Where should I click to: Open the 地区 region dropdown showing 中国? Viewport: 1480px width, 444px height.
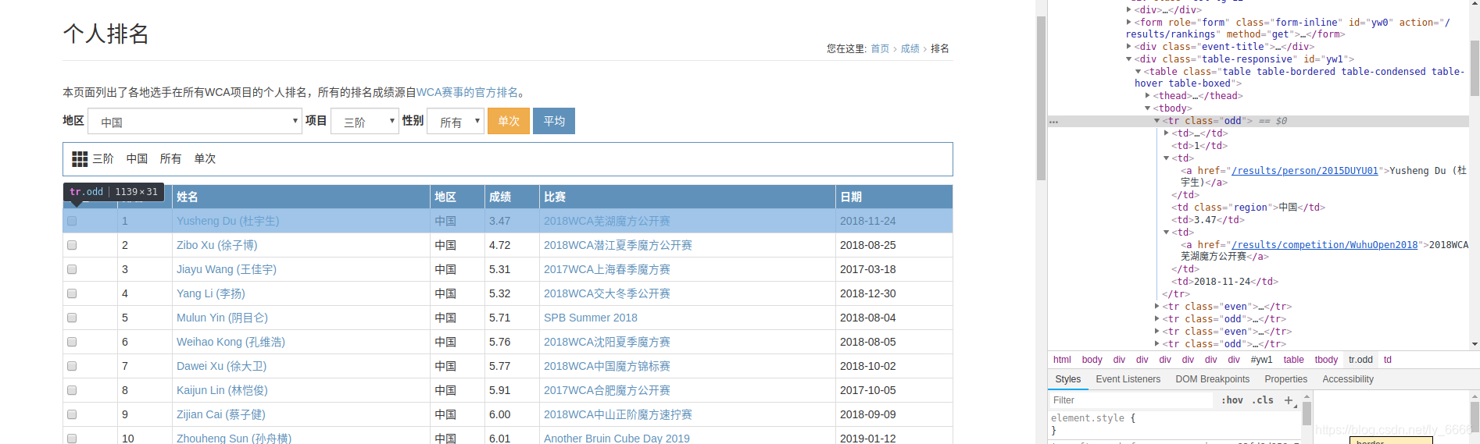pyautogui.click(x=195, y=121)
